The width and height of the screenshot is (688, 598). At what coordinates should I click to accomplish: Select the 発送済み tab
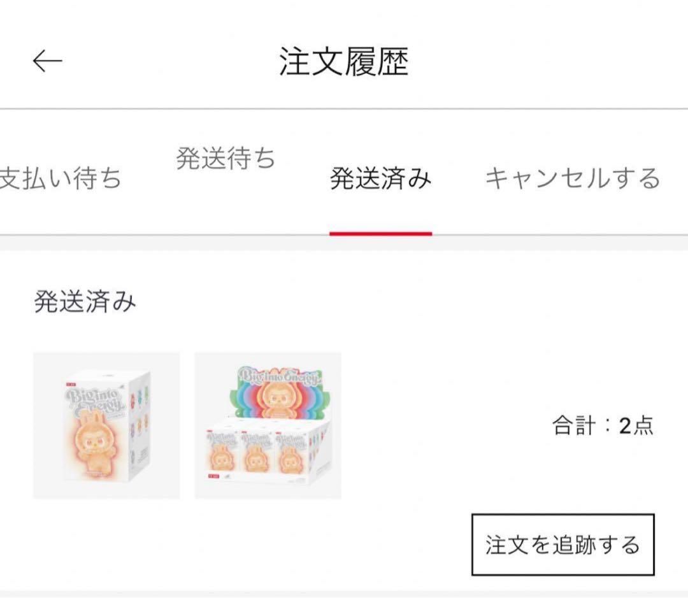380,178
